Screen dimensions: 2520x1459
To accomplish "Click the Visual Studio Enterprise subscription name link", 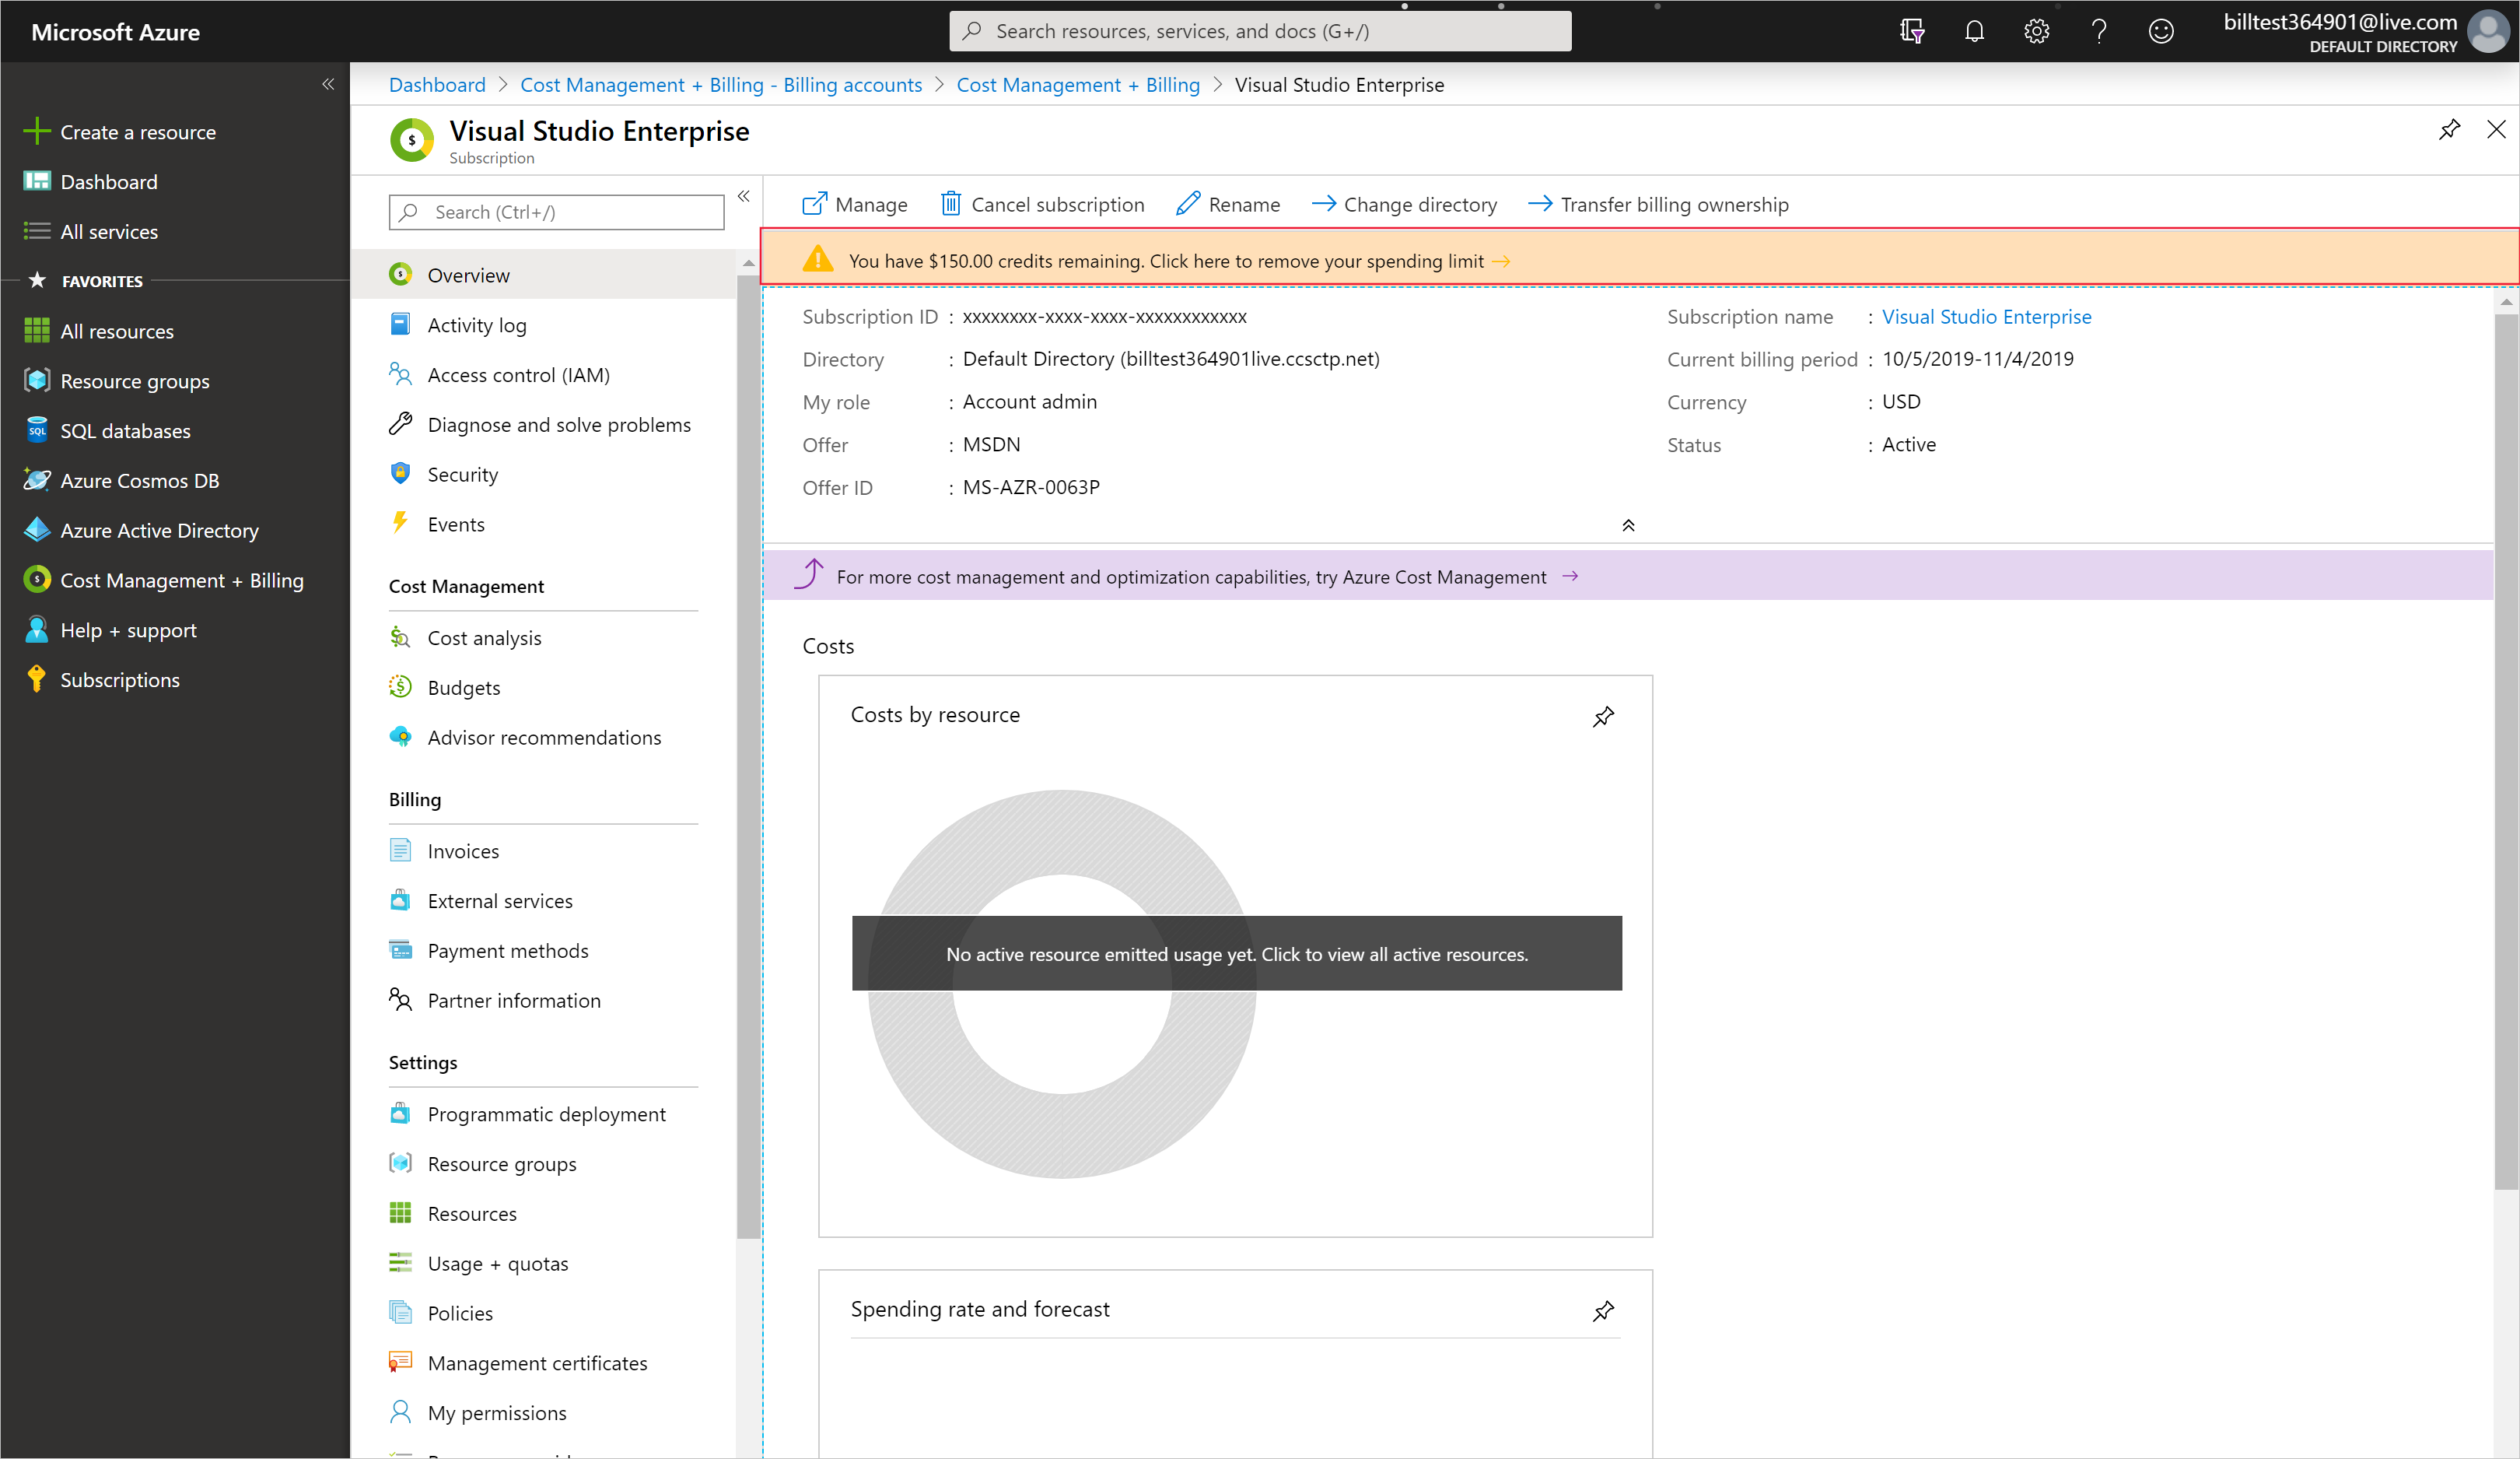I will click(x=1986, y=317).
